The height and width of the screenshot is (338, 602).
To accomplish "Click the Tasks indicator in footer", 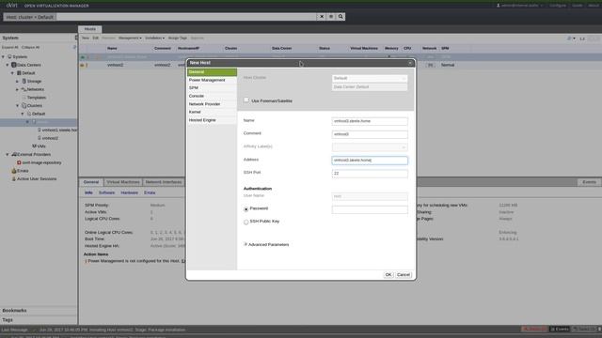I will click(x=583, y=330).
